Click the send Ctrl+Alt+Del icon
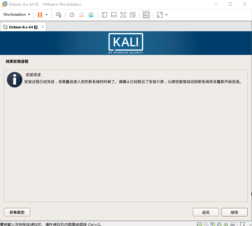 (59, 15)
